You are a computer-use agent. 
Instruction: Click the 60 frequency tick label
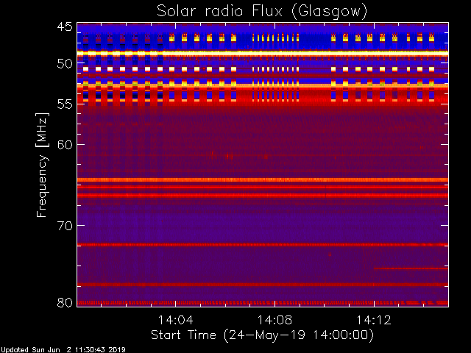click(x=65, y=145)
